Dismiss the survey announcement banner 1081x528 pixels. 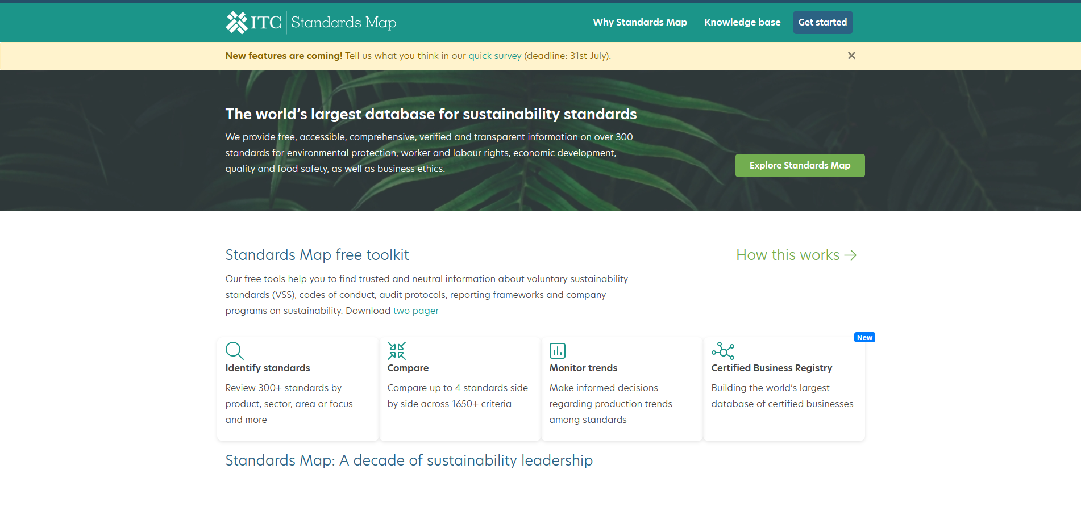click(851, 56)
